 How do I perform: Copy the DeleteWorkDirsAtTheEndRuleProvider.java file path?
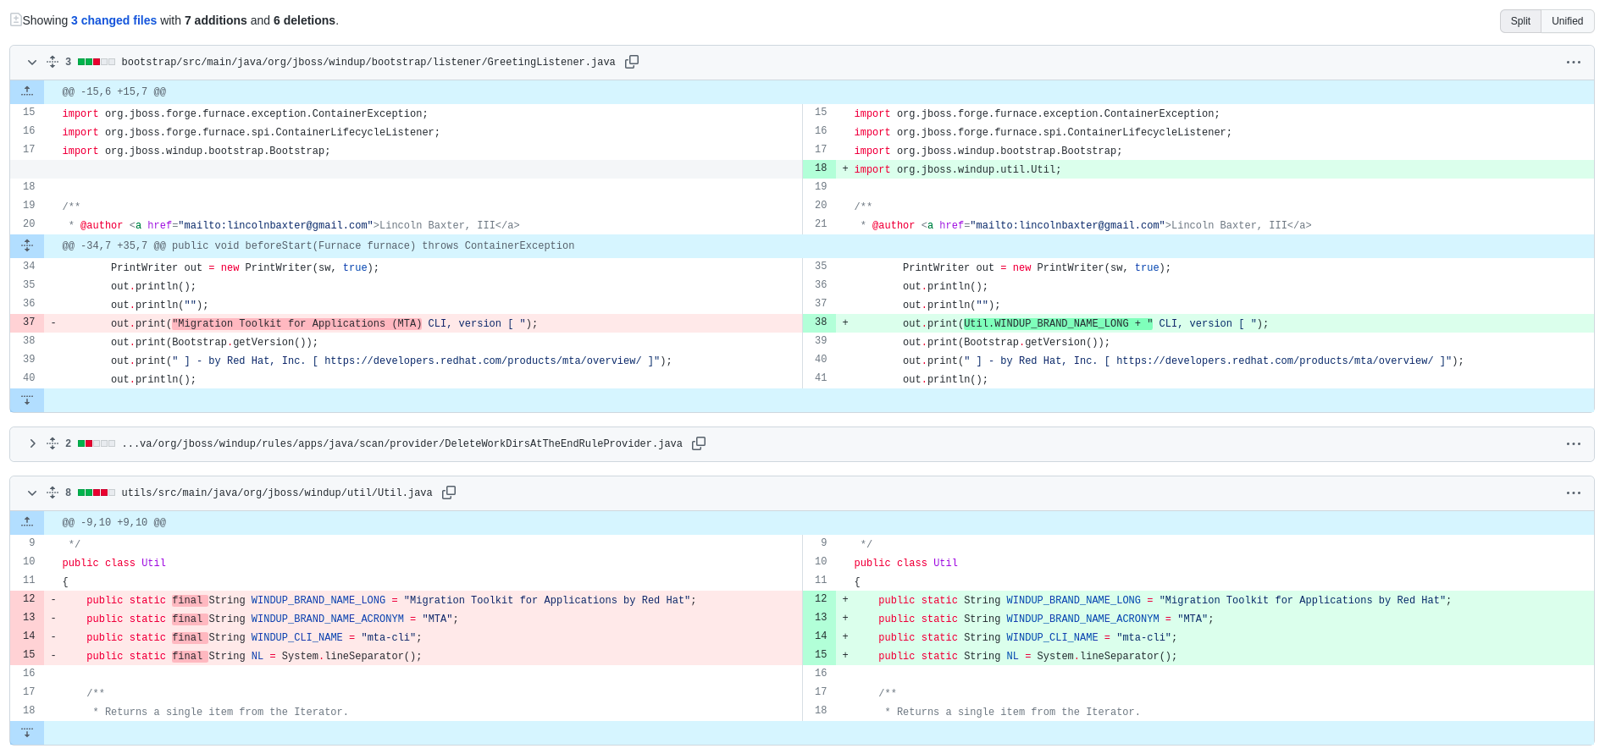tap(699, 443)
